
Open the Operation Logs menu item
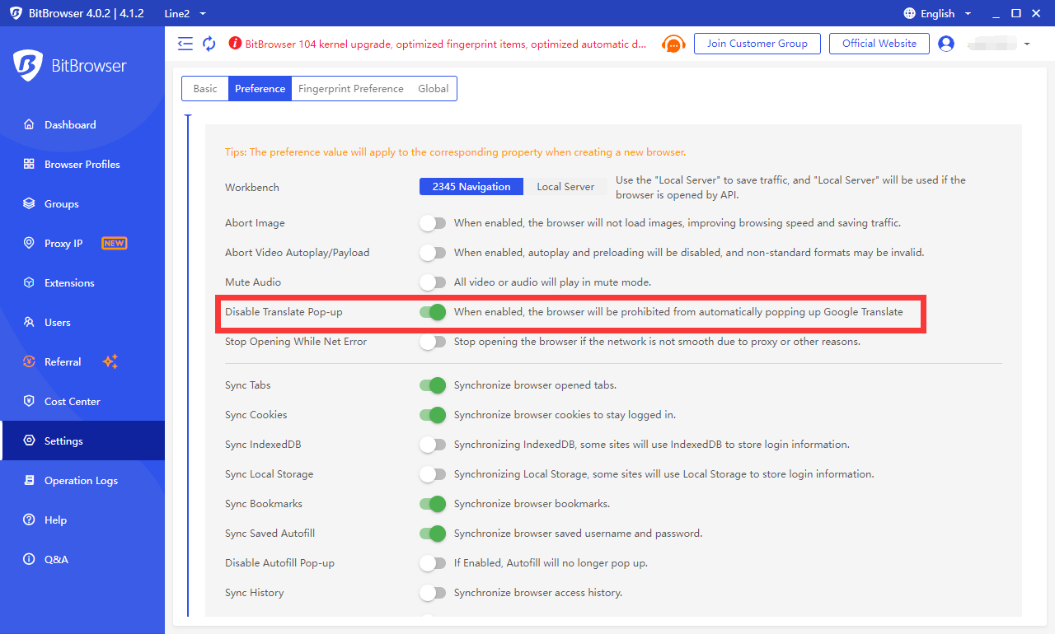(82, 481)
